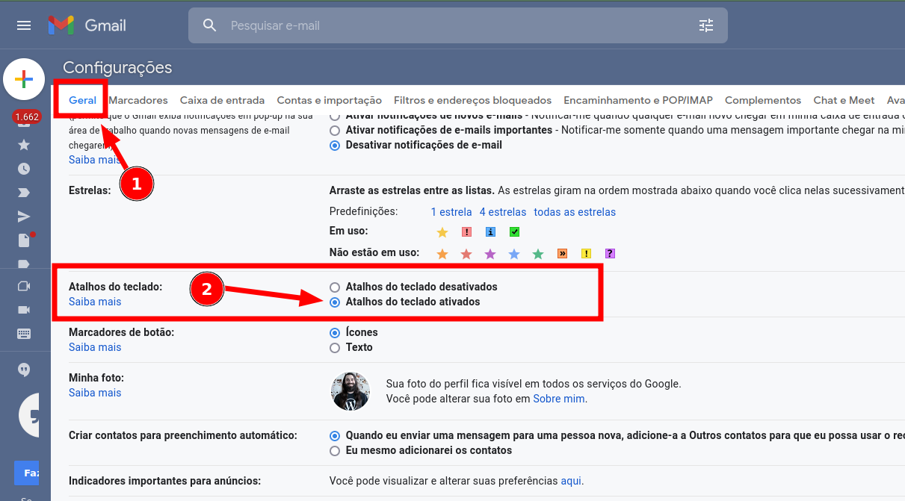Pick the purple question mark icon

pos(610,253)
